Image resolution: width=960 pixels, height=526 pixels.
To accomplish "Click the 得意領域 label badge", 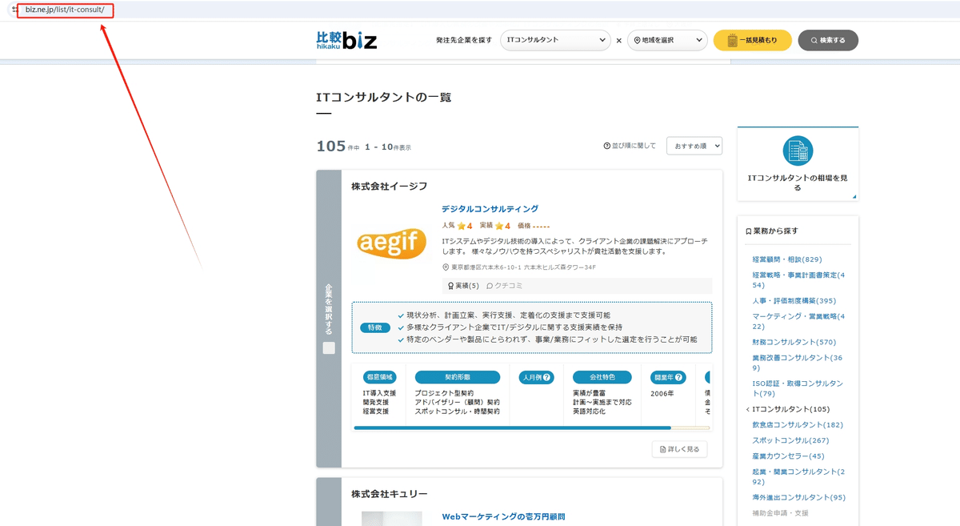I will click(x=379, y=377).
